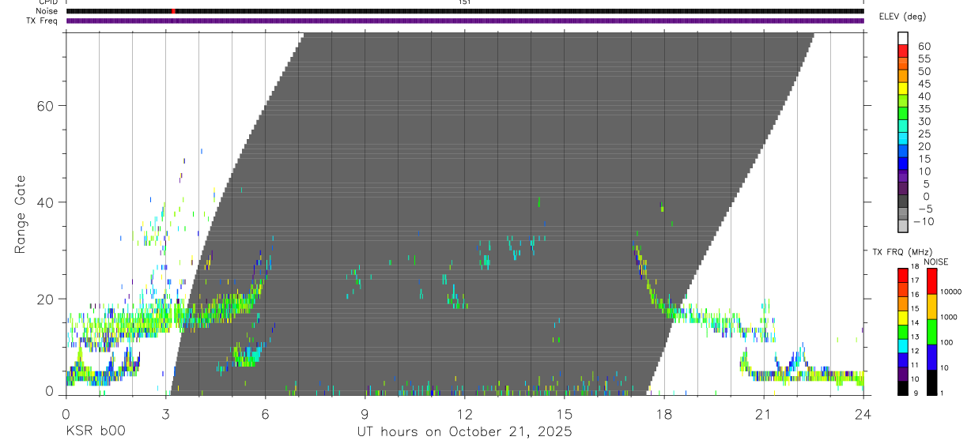Click the '-5' label on the ELEV scale
This screenshot has height=448, width=971.
(925, 209)
